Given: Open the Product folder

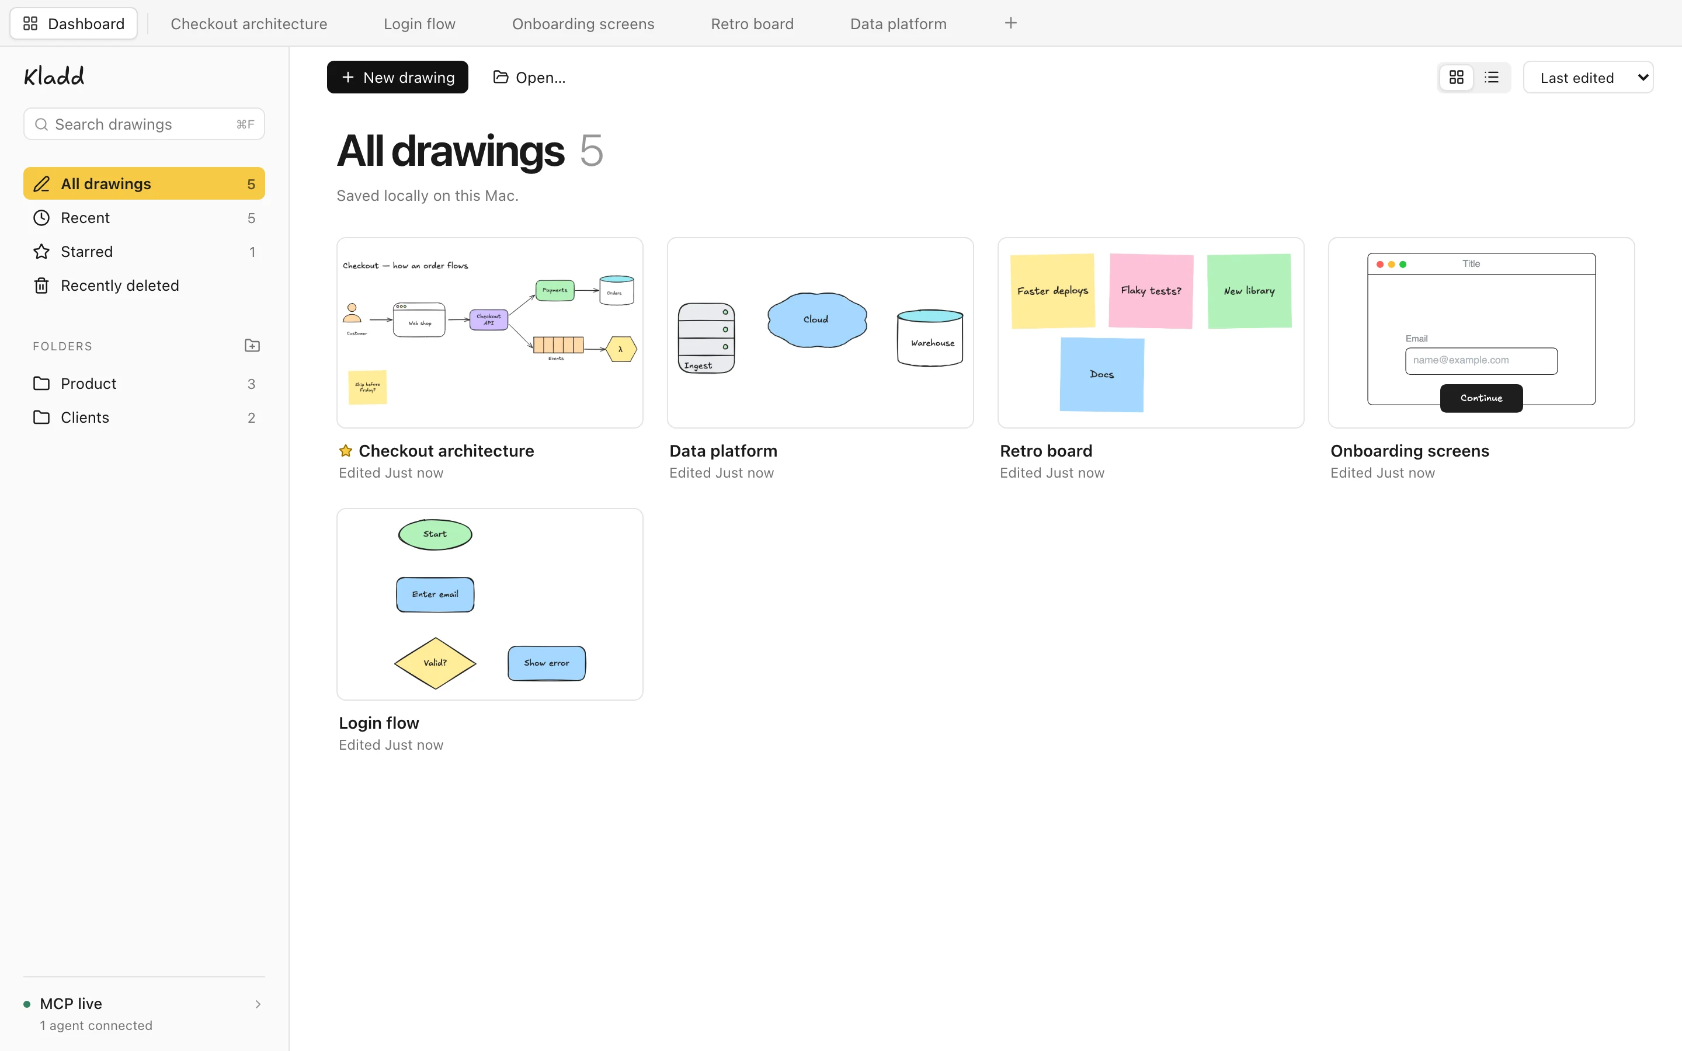Looking at the screenshot, I should [144, 384].
